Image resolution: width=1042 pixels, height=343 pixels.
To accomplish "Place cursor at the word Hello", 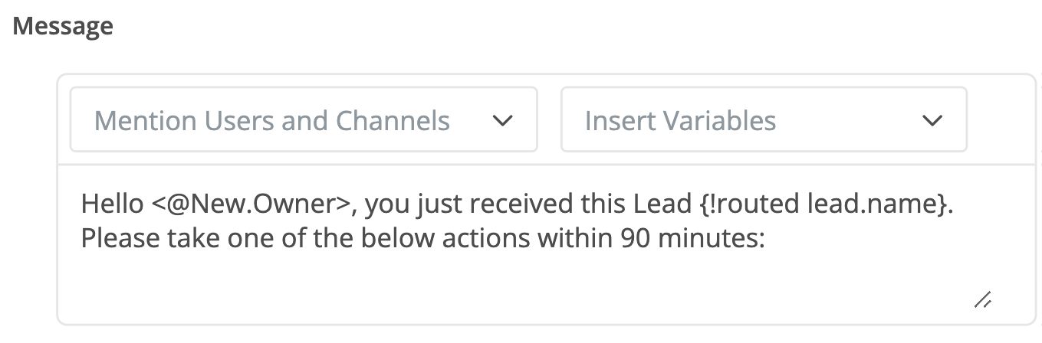I will 112,205.
